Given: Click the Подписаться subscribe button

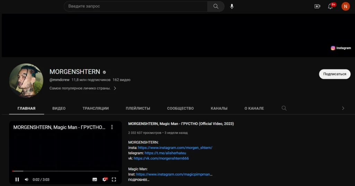Looking at the screenshot, I should point(335,74).
